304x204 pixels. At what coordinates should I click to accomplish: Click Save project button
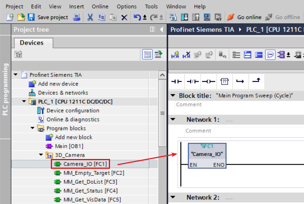[x=48, y=17]
